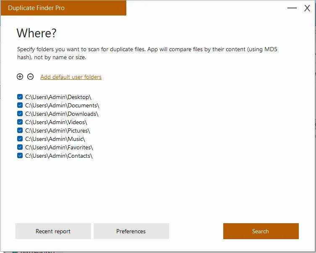This screenshot has height=253, width=316.
Task: Open the Recent report
Action: (x=53, y=231)
